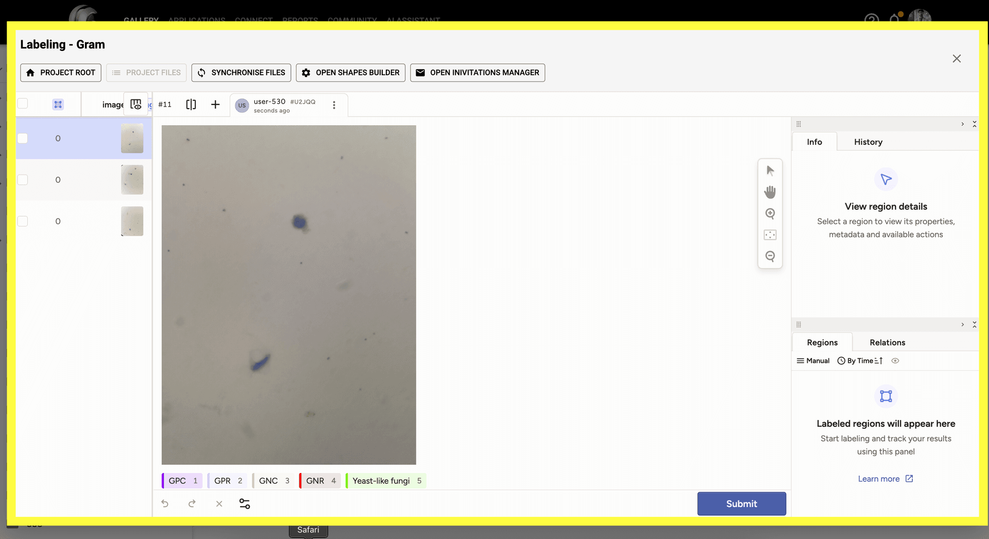
Task: Click the zoom in magnifier icon
Action: point(770,214)
